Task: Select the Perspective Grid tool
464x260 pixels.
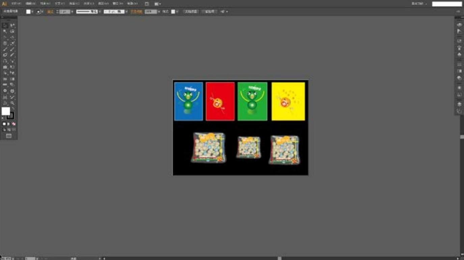Action: pos(12,73)
